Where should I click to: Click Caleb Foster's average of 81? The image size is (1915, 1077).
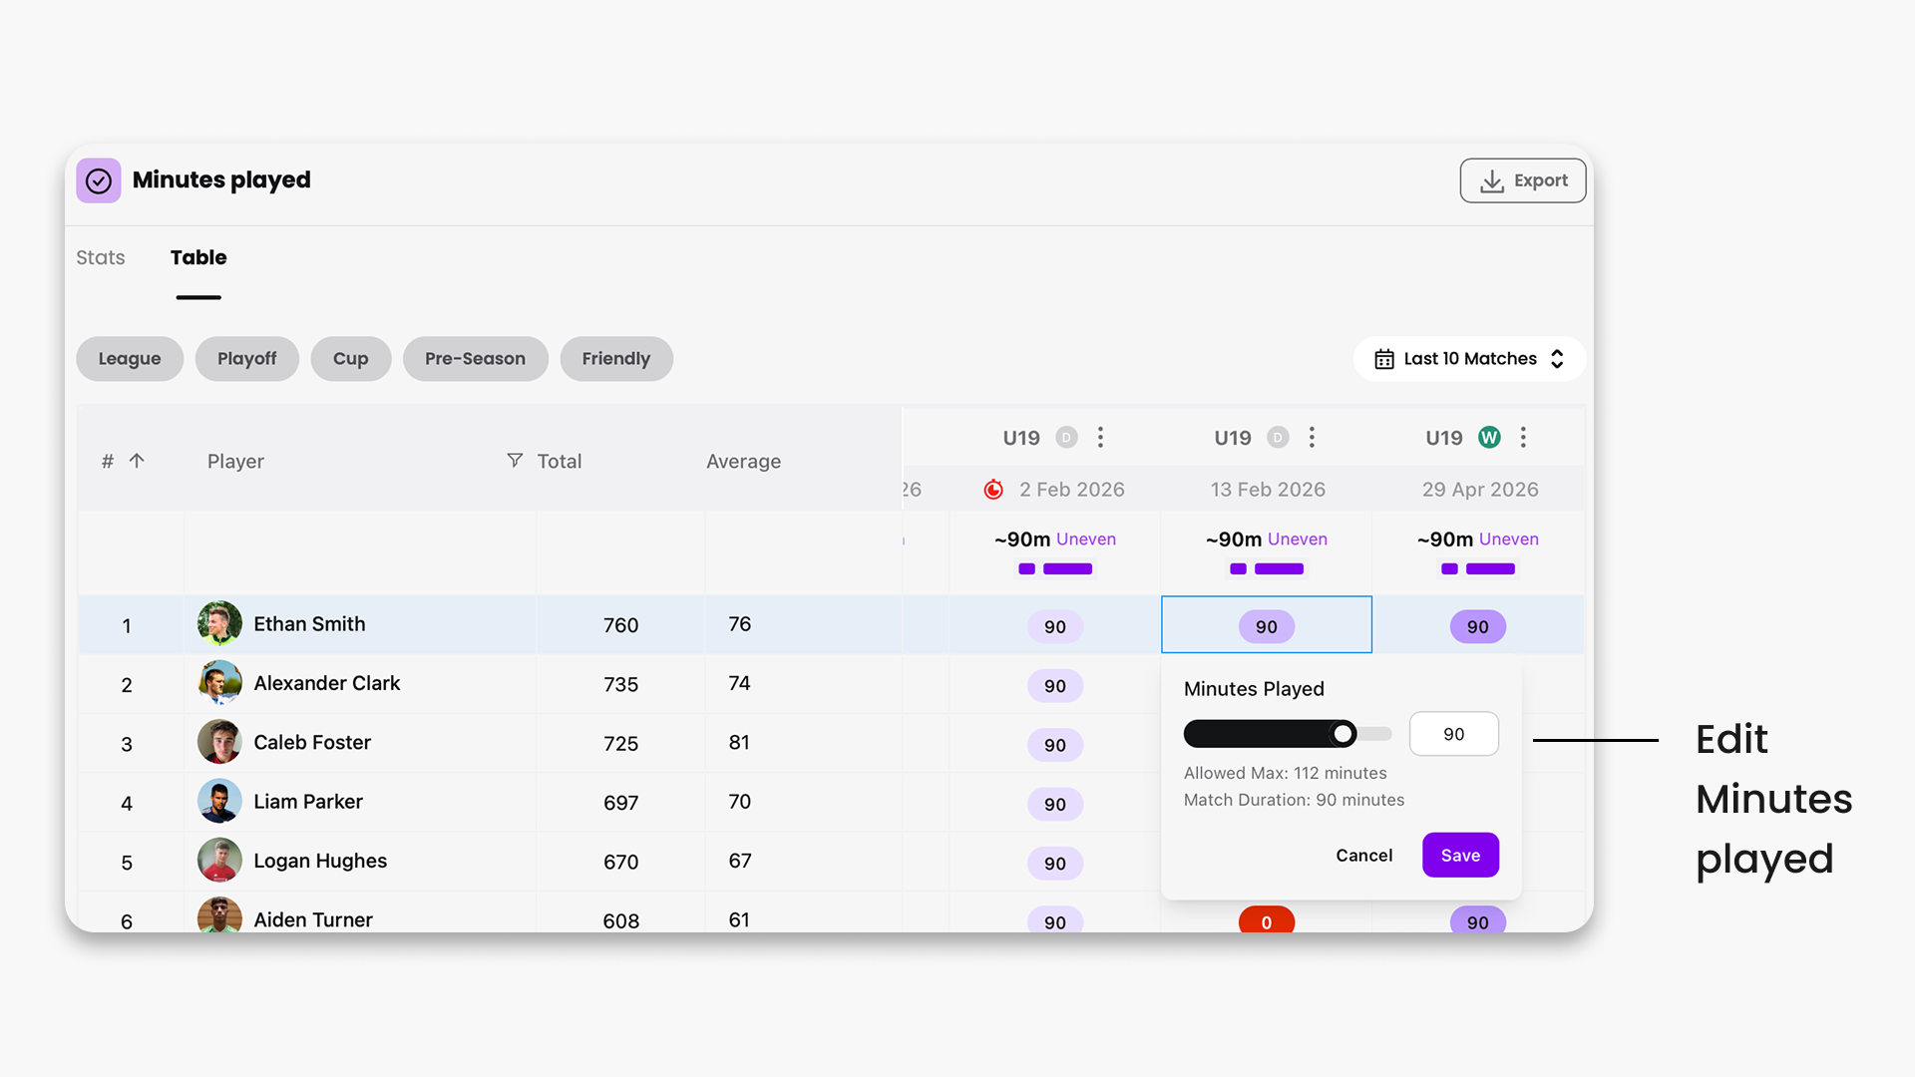(739, 743)
